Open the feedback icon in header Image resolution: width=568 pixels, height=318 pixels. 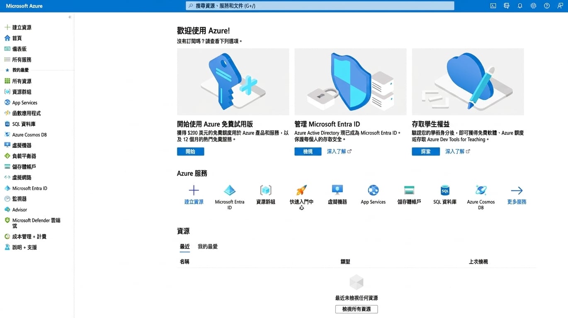560,6
